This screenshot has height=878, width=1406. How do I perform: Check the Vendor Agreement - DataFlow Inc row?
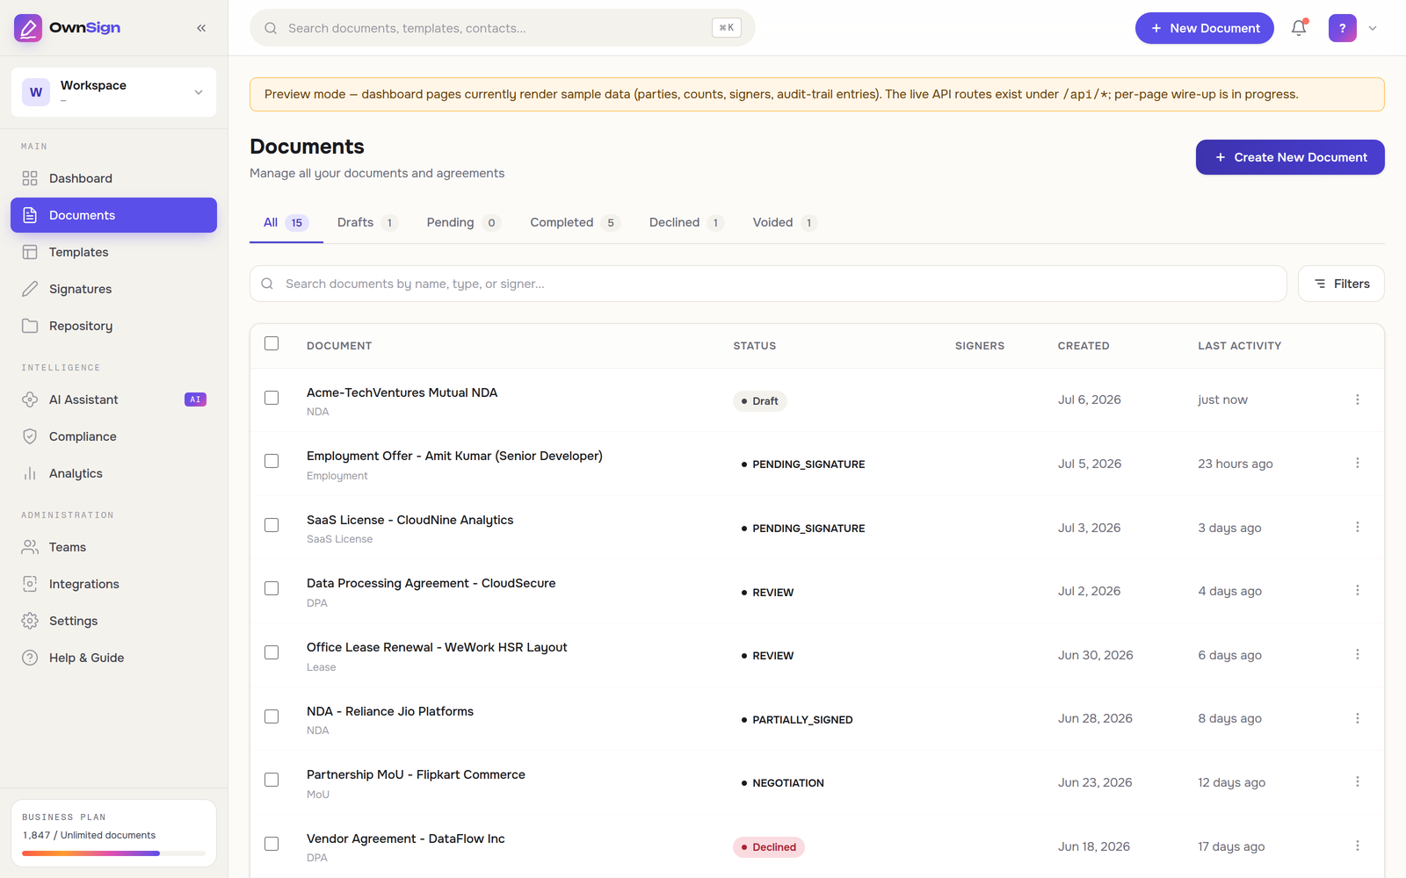coord(272,844)
